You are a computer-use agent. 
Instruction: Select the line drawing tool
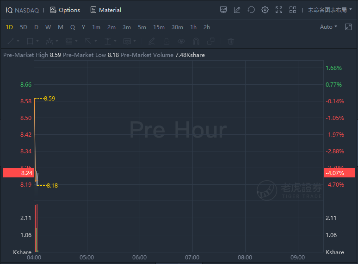[11, 41]
